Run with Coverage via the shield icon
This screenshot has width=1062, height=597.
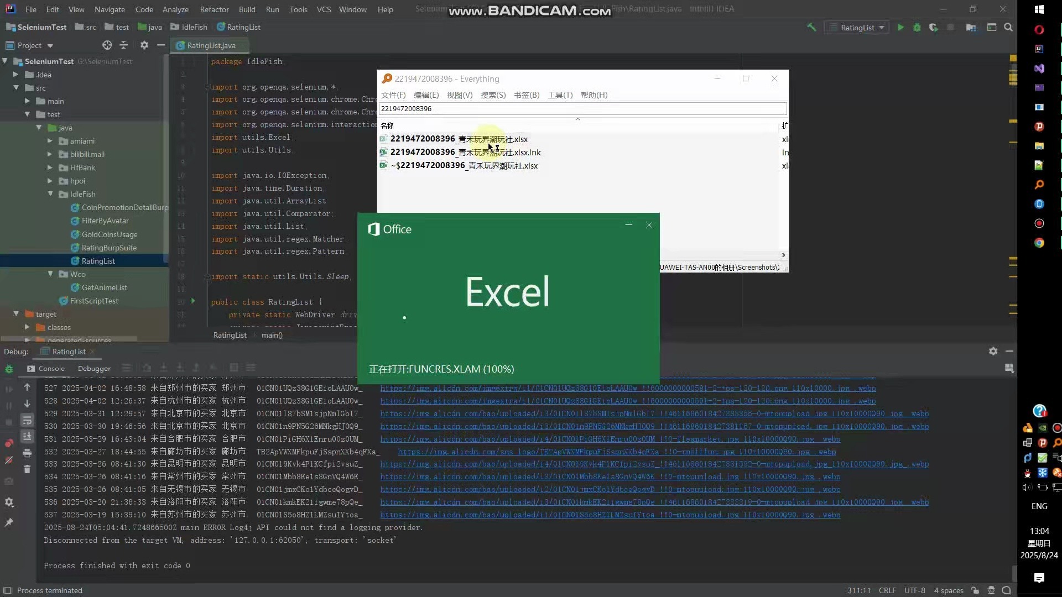click(x=934, y=27)
